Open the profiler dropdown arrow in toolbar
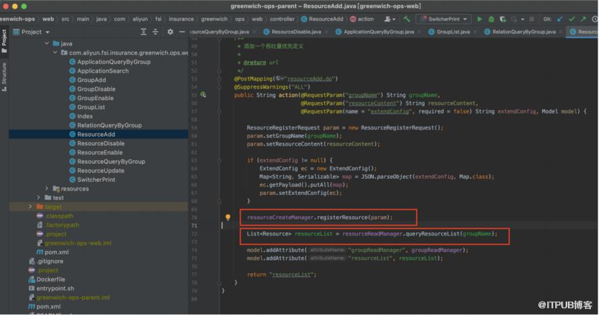The width and height of the screenshot is (599, 315). tap(522, 19)
